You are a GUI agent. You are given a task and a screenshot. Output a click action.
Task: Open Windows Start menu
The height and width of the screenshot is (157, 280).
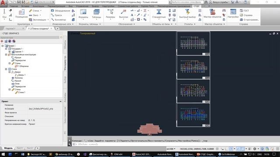(x=3, y=154)
